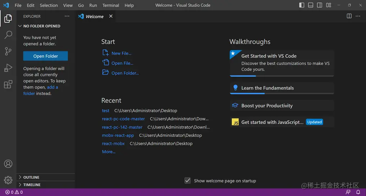Click the blue Open Folder button
The width and height of the screenshot is (366, 196).
tap(45, 56)
